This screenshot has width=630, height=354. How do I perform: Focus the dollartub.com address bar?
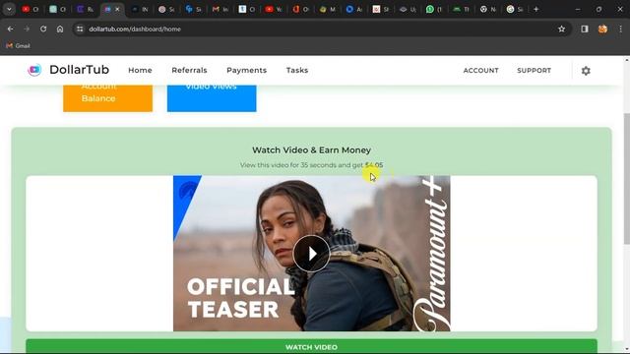(x=322, y=29)
